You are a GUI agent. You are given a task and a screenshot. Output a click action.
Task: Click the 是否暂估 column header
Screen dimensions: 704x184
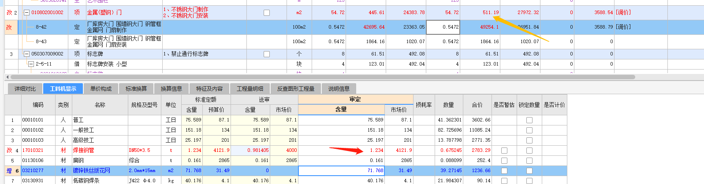pyautogui.click(x=504, y=105)
